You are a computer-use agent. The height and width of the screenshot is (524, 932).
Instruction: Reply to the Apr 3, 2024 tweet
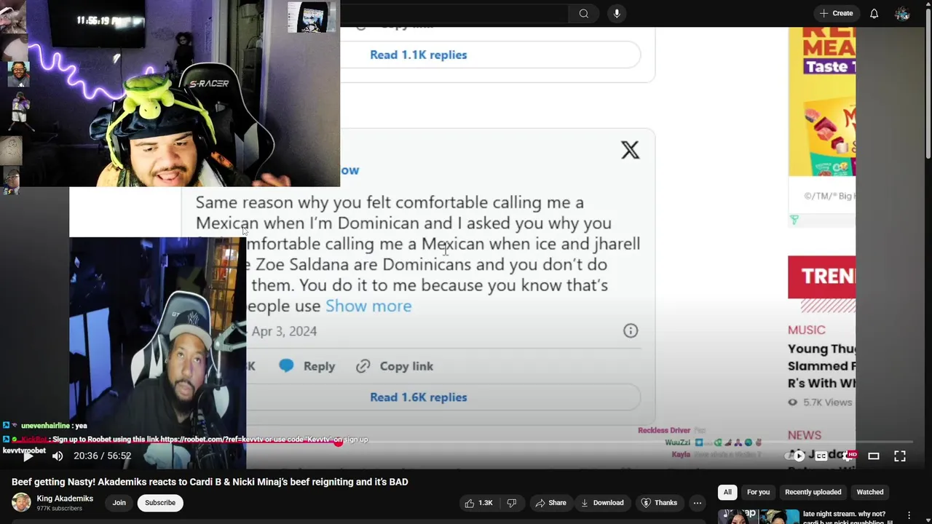coord(307,366)
